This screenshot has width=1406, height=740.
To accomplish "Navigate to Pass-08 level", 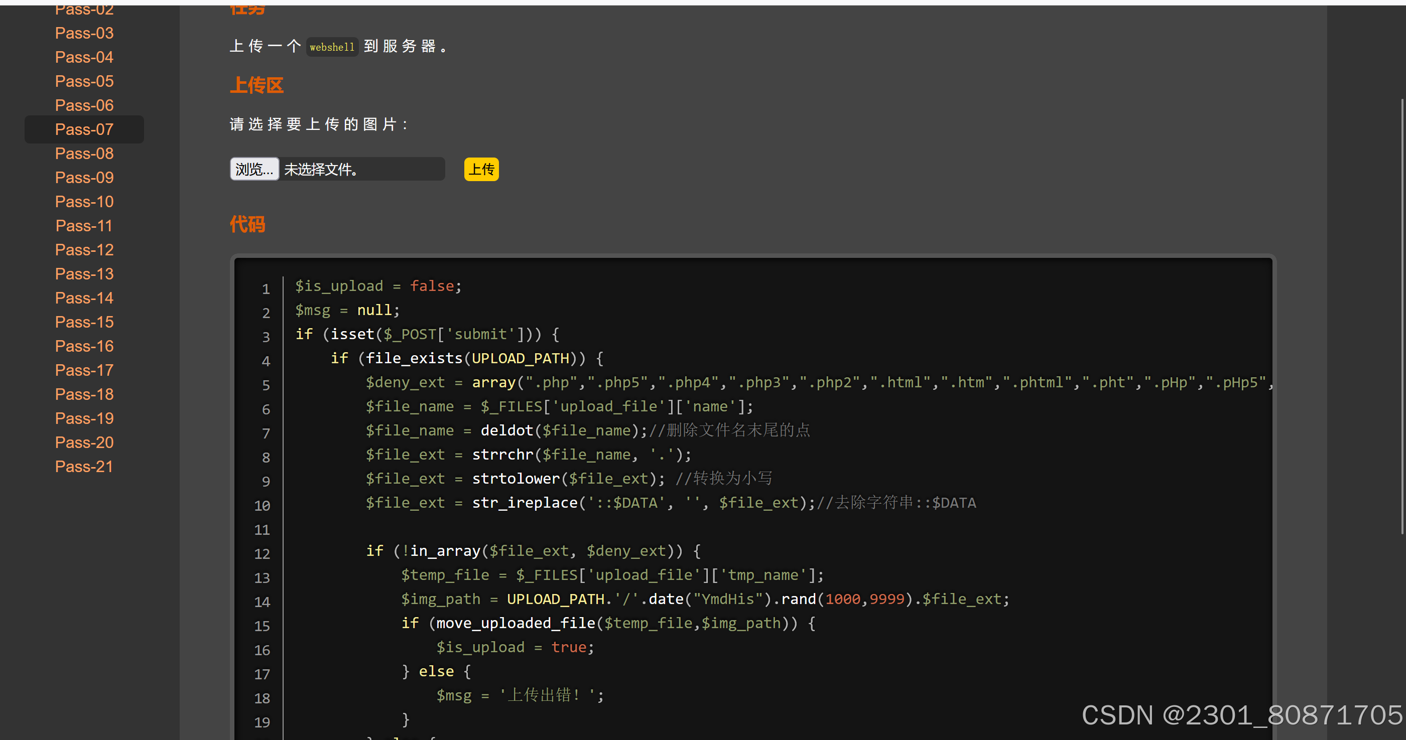I will pos(84,153).
